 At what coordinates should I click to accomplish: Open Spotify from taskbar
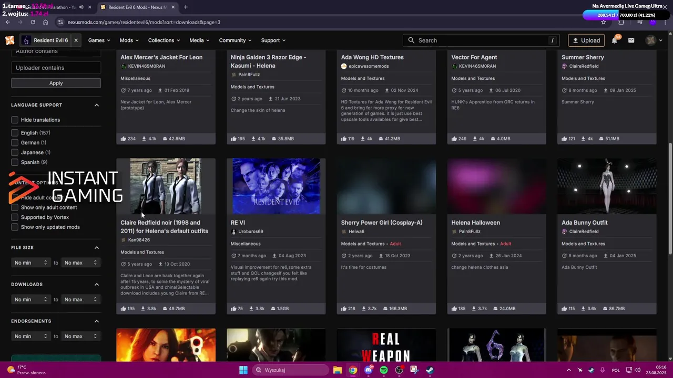click(383, 370)
